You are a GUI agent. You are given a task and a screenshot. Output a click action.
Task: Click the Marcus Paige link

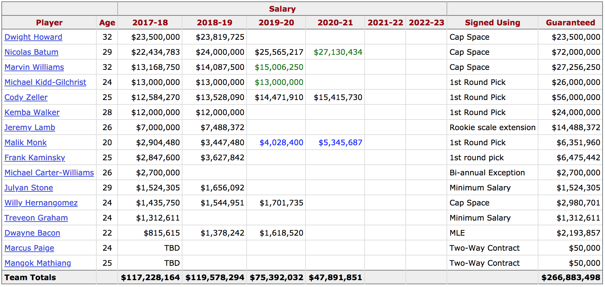point(29,248)
